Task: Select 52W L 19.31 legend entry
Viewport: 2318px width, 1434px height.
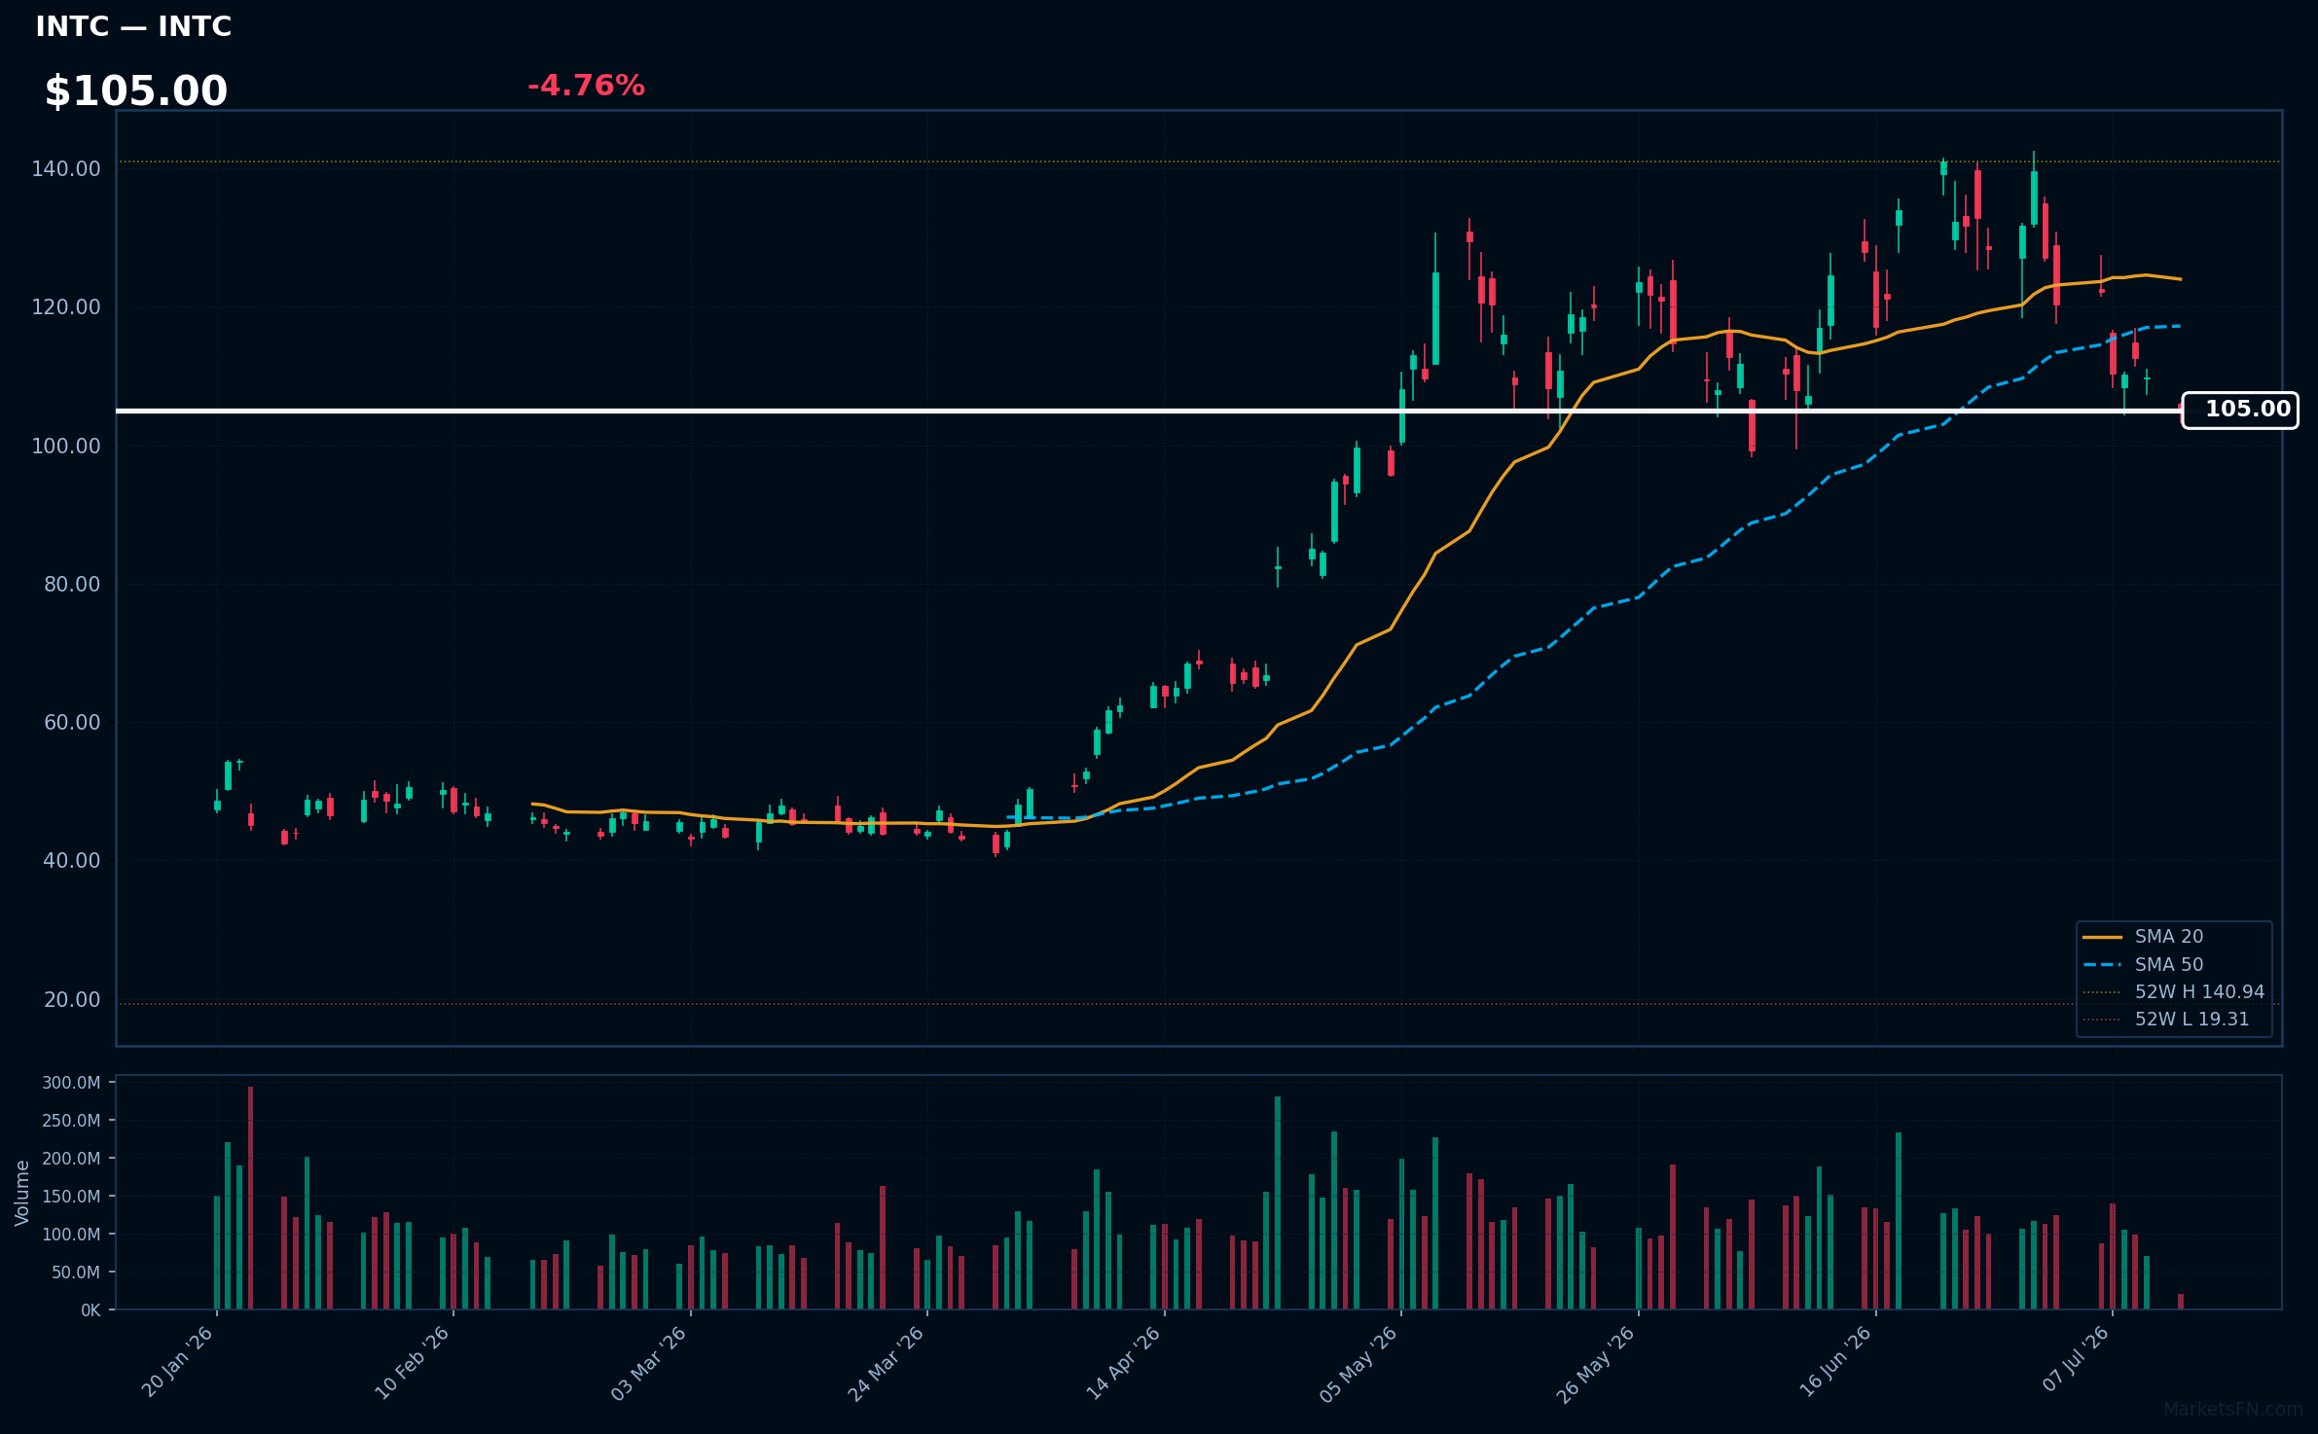Action: pos(2166,1019)
